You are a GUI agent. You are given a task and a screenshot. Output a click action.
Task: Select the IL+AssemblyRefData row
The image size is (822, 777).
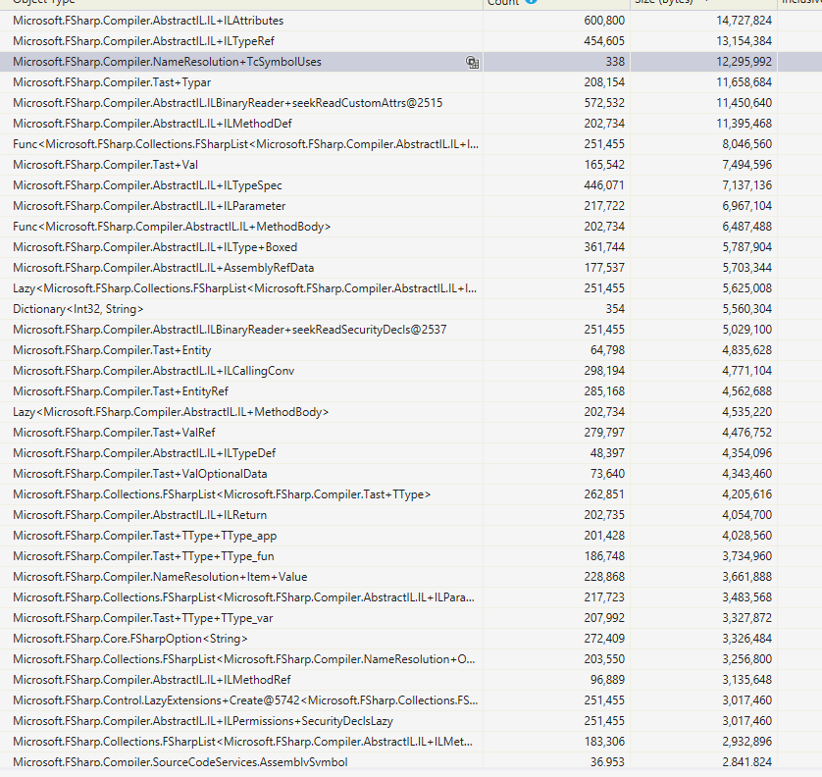click(x=411, y=268)
